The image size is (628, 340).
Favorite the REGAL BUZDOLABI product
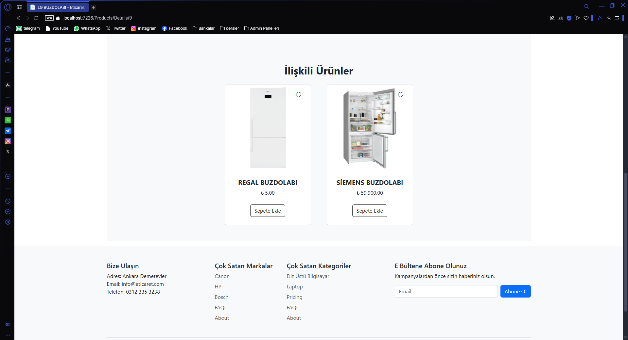point(298,95)
